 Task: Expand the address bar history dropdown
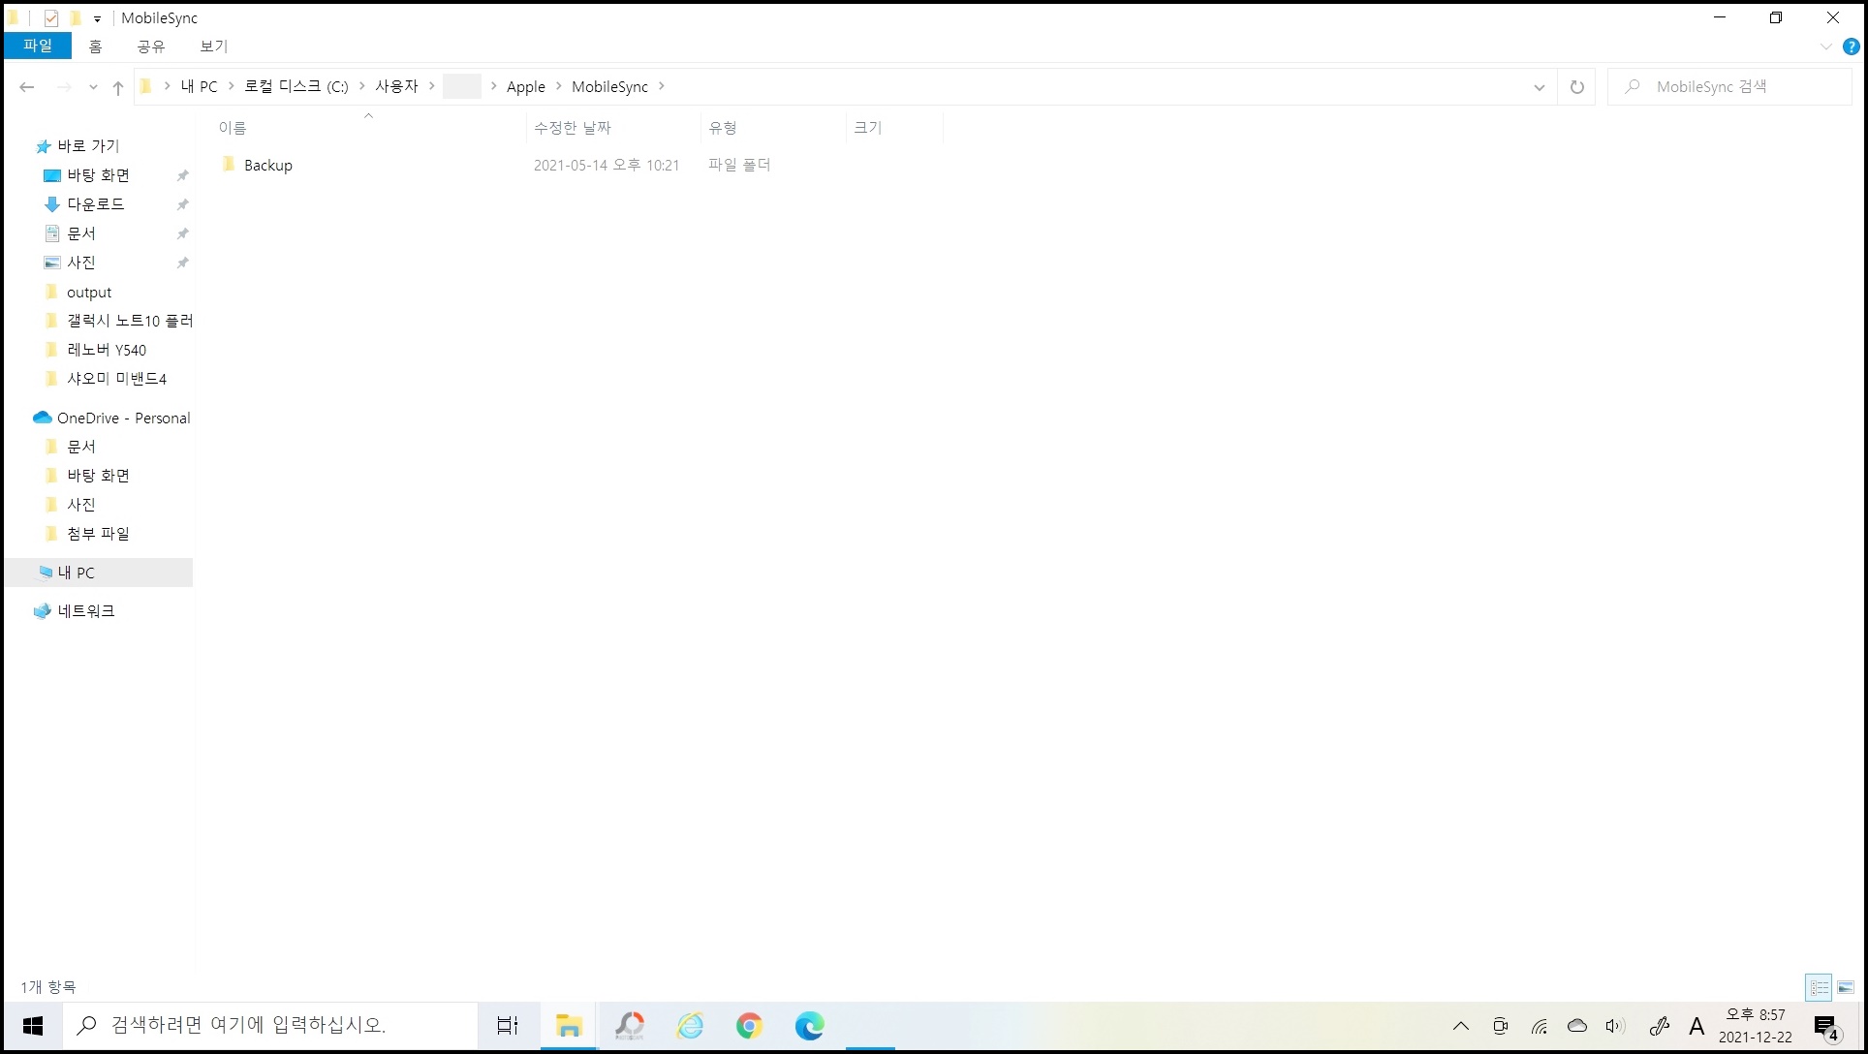(x=1539, y=87)
